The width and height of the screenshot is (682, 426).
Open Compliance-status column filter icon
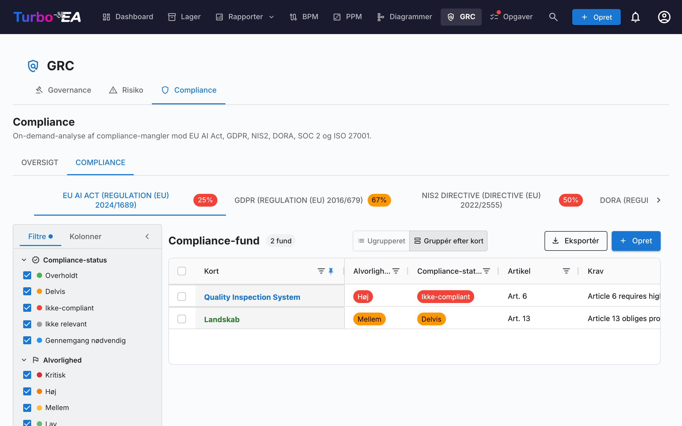(486, 271)
